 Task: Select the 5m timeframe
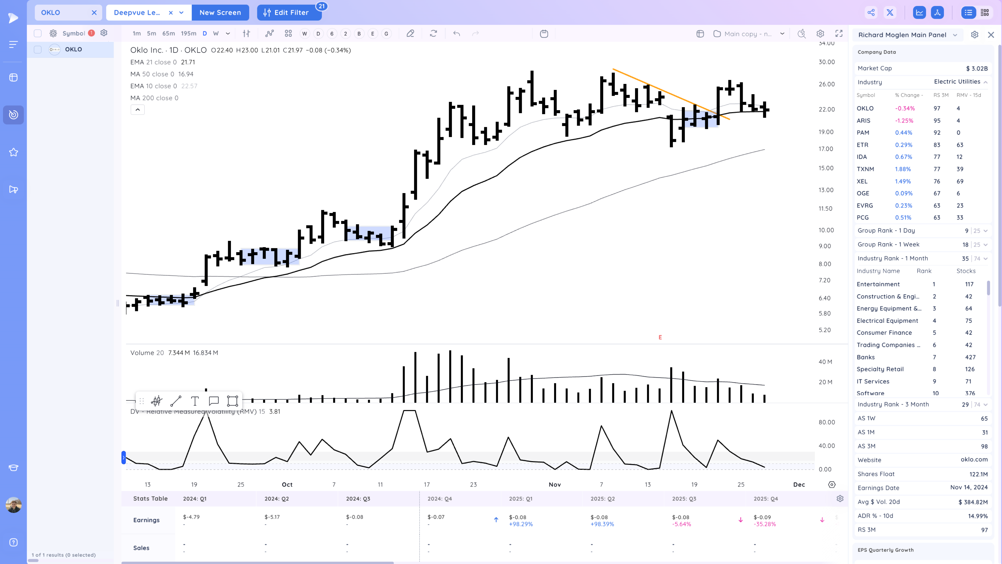click(151, 34)
